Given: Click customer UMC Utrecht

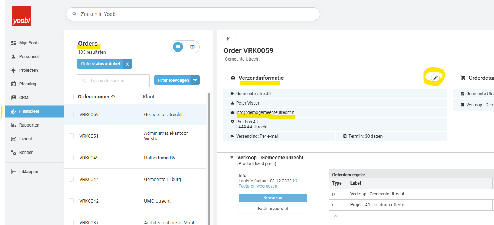Looking at the screenshot, I should (x=157, y=201).
